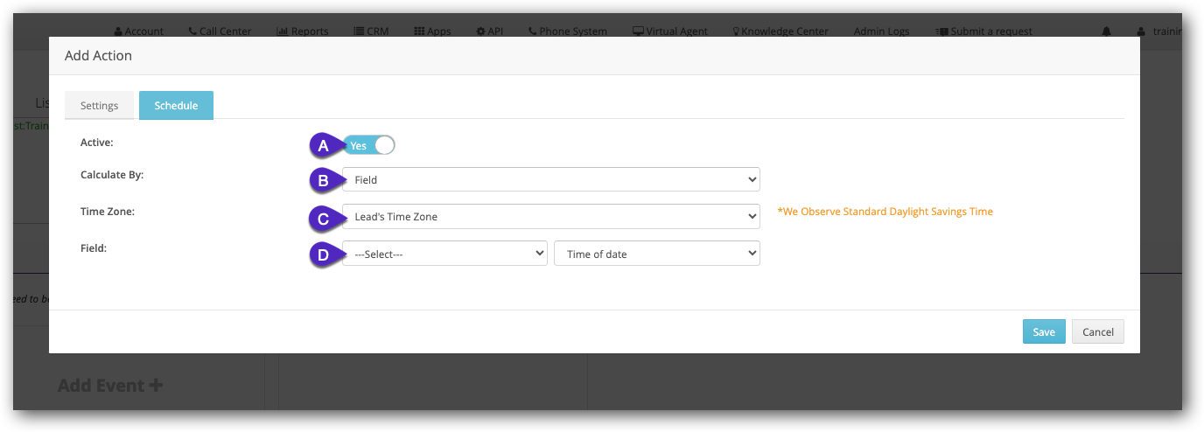Click Submit a request link
1204x432 pixels.
click(x=983, y=31)
